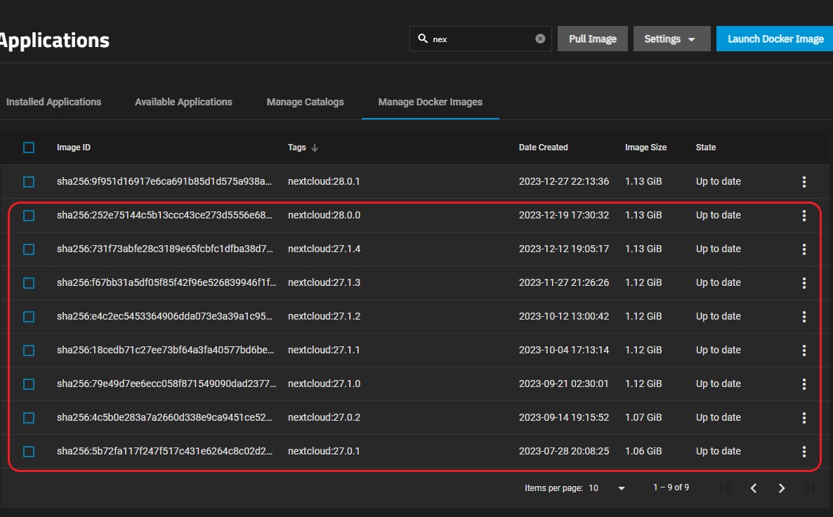
Task: Click Up to date state for nextcloud:27.1.0
Action: 719,383
